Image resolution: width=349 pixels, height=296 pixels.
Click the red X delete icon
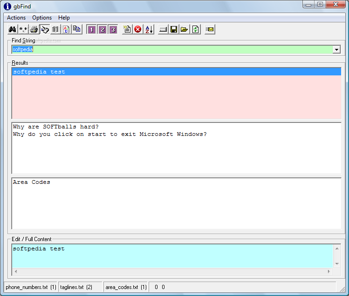tap(138, 29)
